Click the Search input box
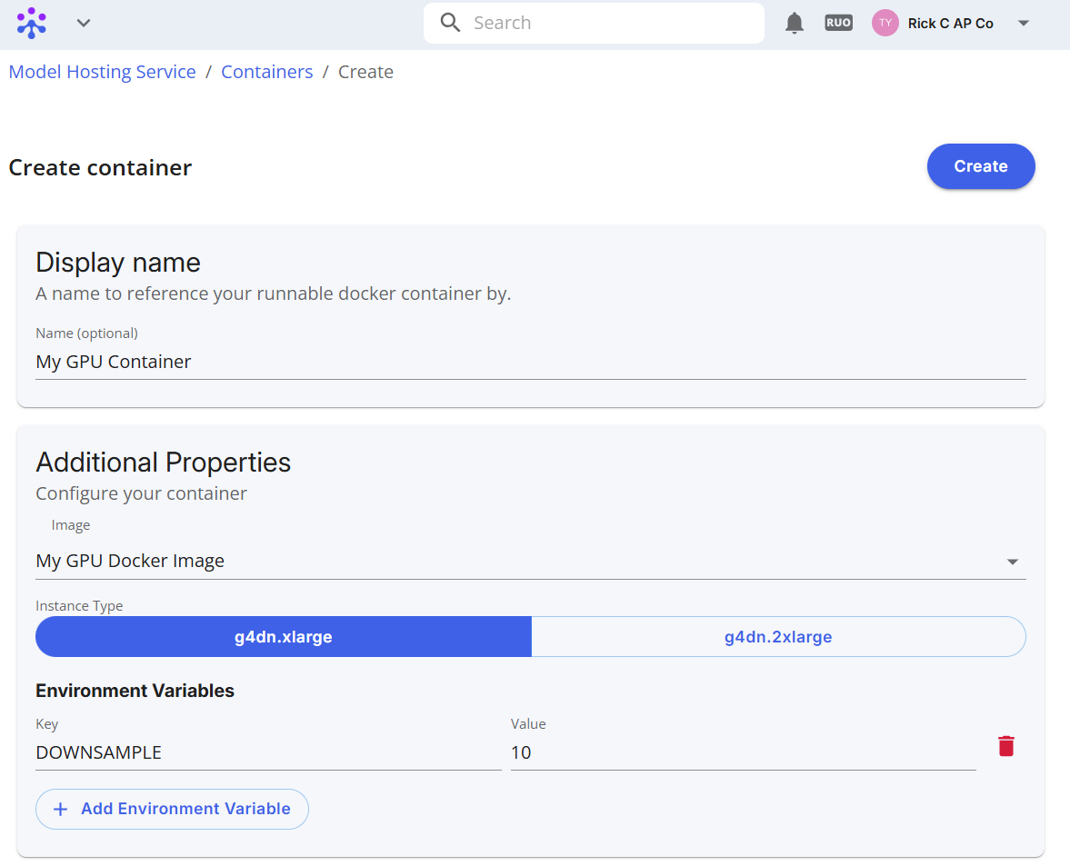1070x866 pixels. click(x=594, y=24)
